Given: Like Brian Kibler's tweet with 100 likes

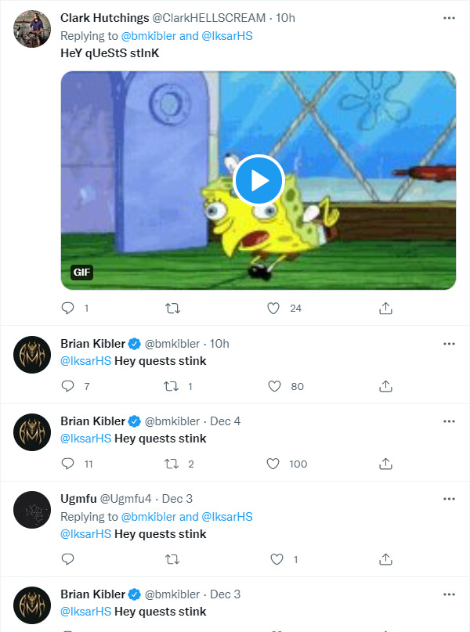Looking at the screenshot, I should pos(273,464).
